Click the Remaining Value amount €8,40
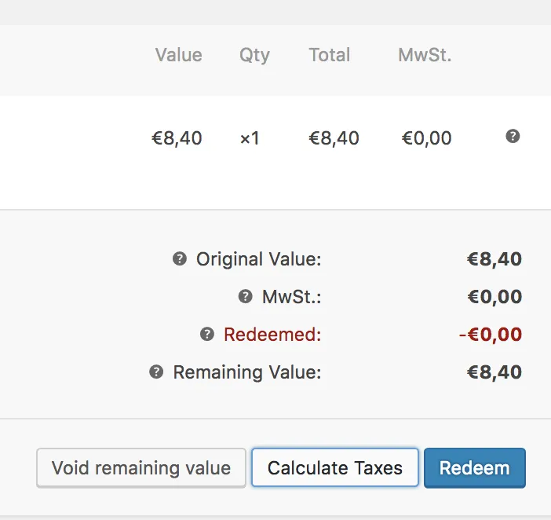The width and height of the screenshot is (551, 520). (494, 372)
